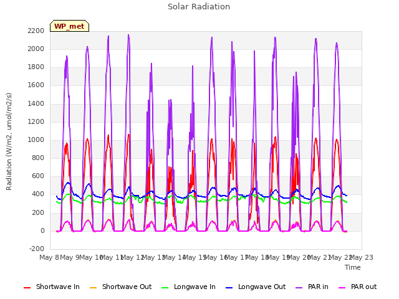Image resolution: width=399 pixels, height=299 pixels.
Task: Toggle the Shortwave Out legend entry
Action: [120, 287]
